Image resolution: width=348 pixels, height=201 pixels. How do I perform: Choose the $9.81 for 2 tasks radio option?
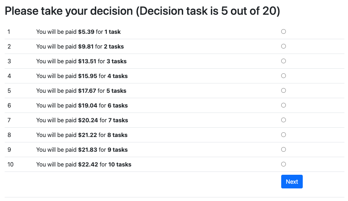coord(283,46)
